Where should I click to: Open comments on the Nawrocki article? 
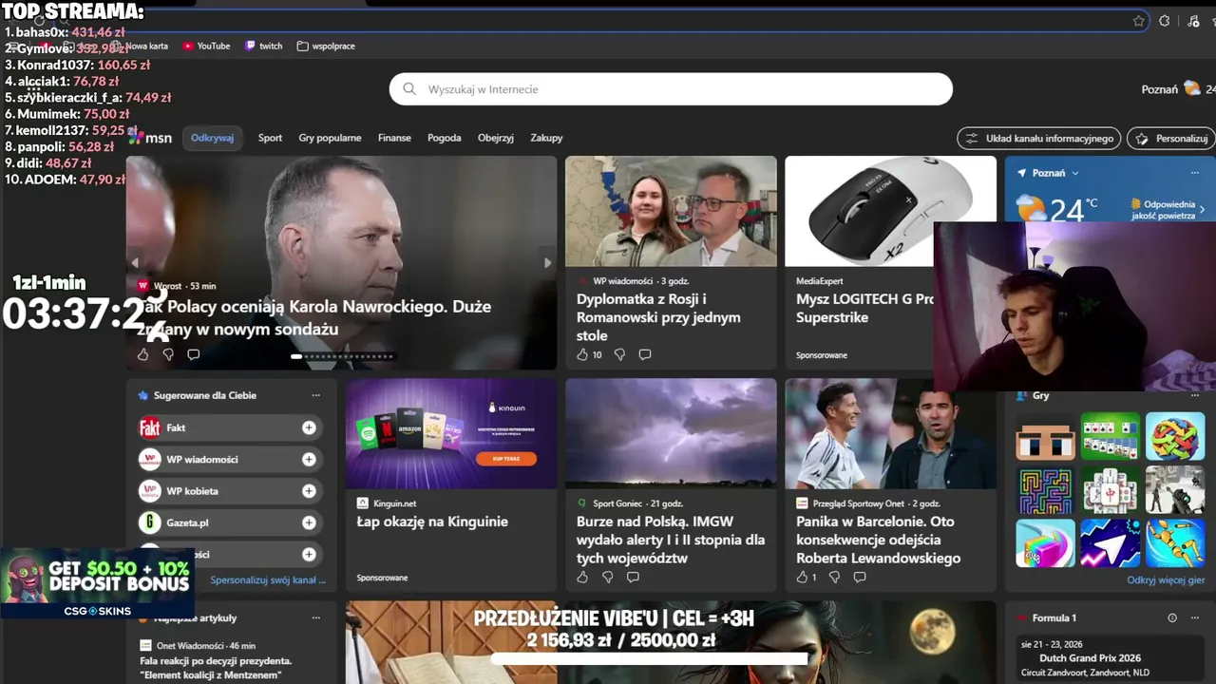click(193, 354)
